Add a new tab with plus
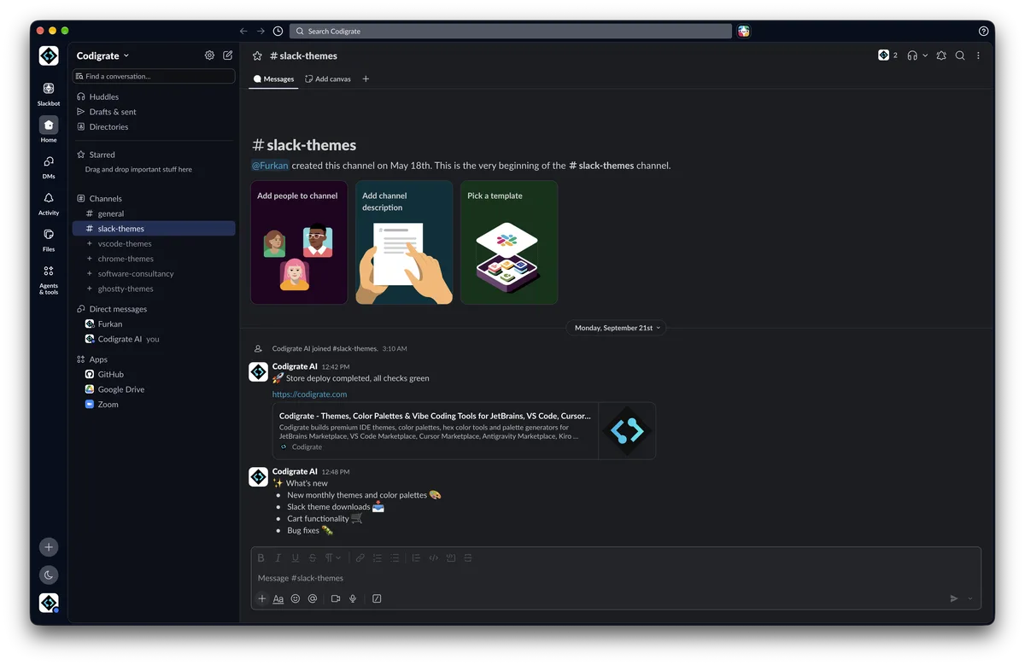Image resolution: width=1025 pixels, height=665 pixels. (366, 79)
